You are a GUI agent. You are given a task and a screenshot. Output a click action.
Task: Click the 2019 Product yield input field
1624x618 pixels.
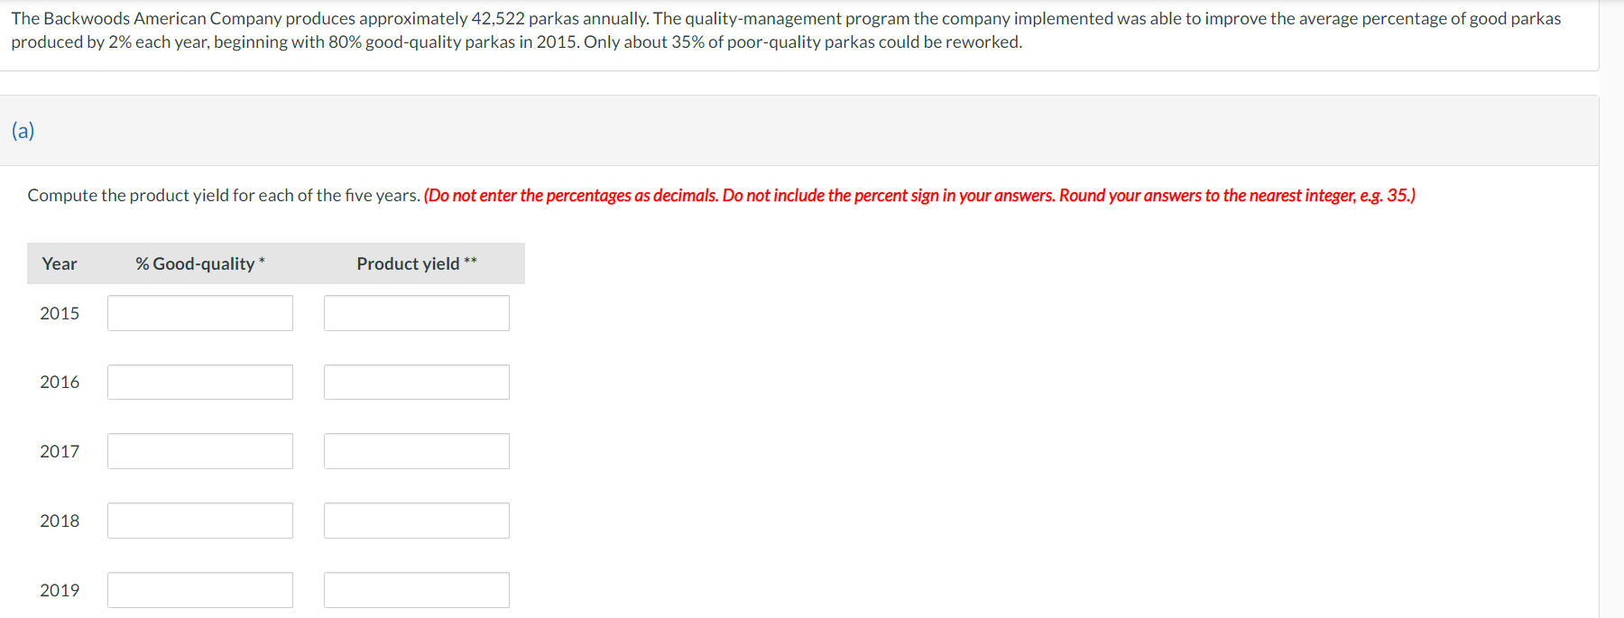coord(417,590)
